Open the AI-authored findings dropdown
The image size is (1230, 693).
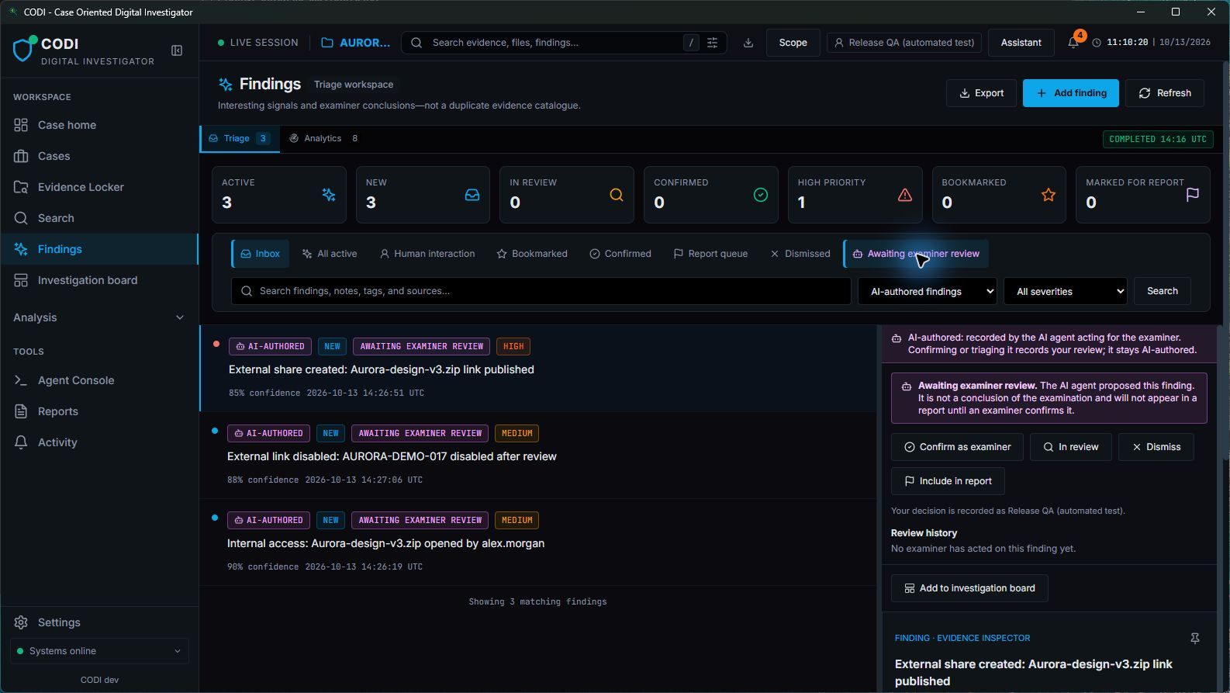point(928,291)
